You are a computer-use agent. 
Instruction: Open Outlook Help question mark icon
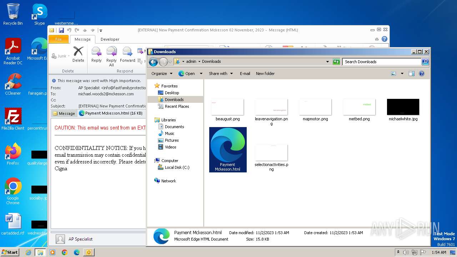[x=385, y=39]
